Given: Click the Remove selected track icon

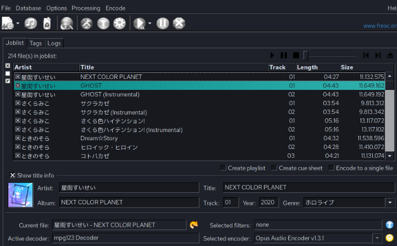Looking at the screenshot, I should click(x=47, y=23).
